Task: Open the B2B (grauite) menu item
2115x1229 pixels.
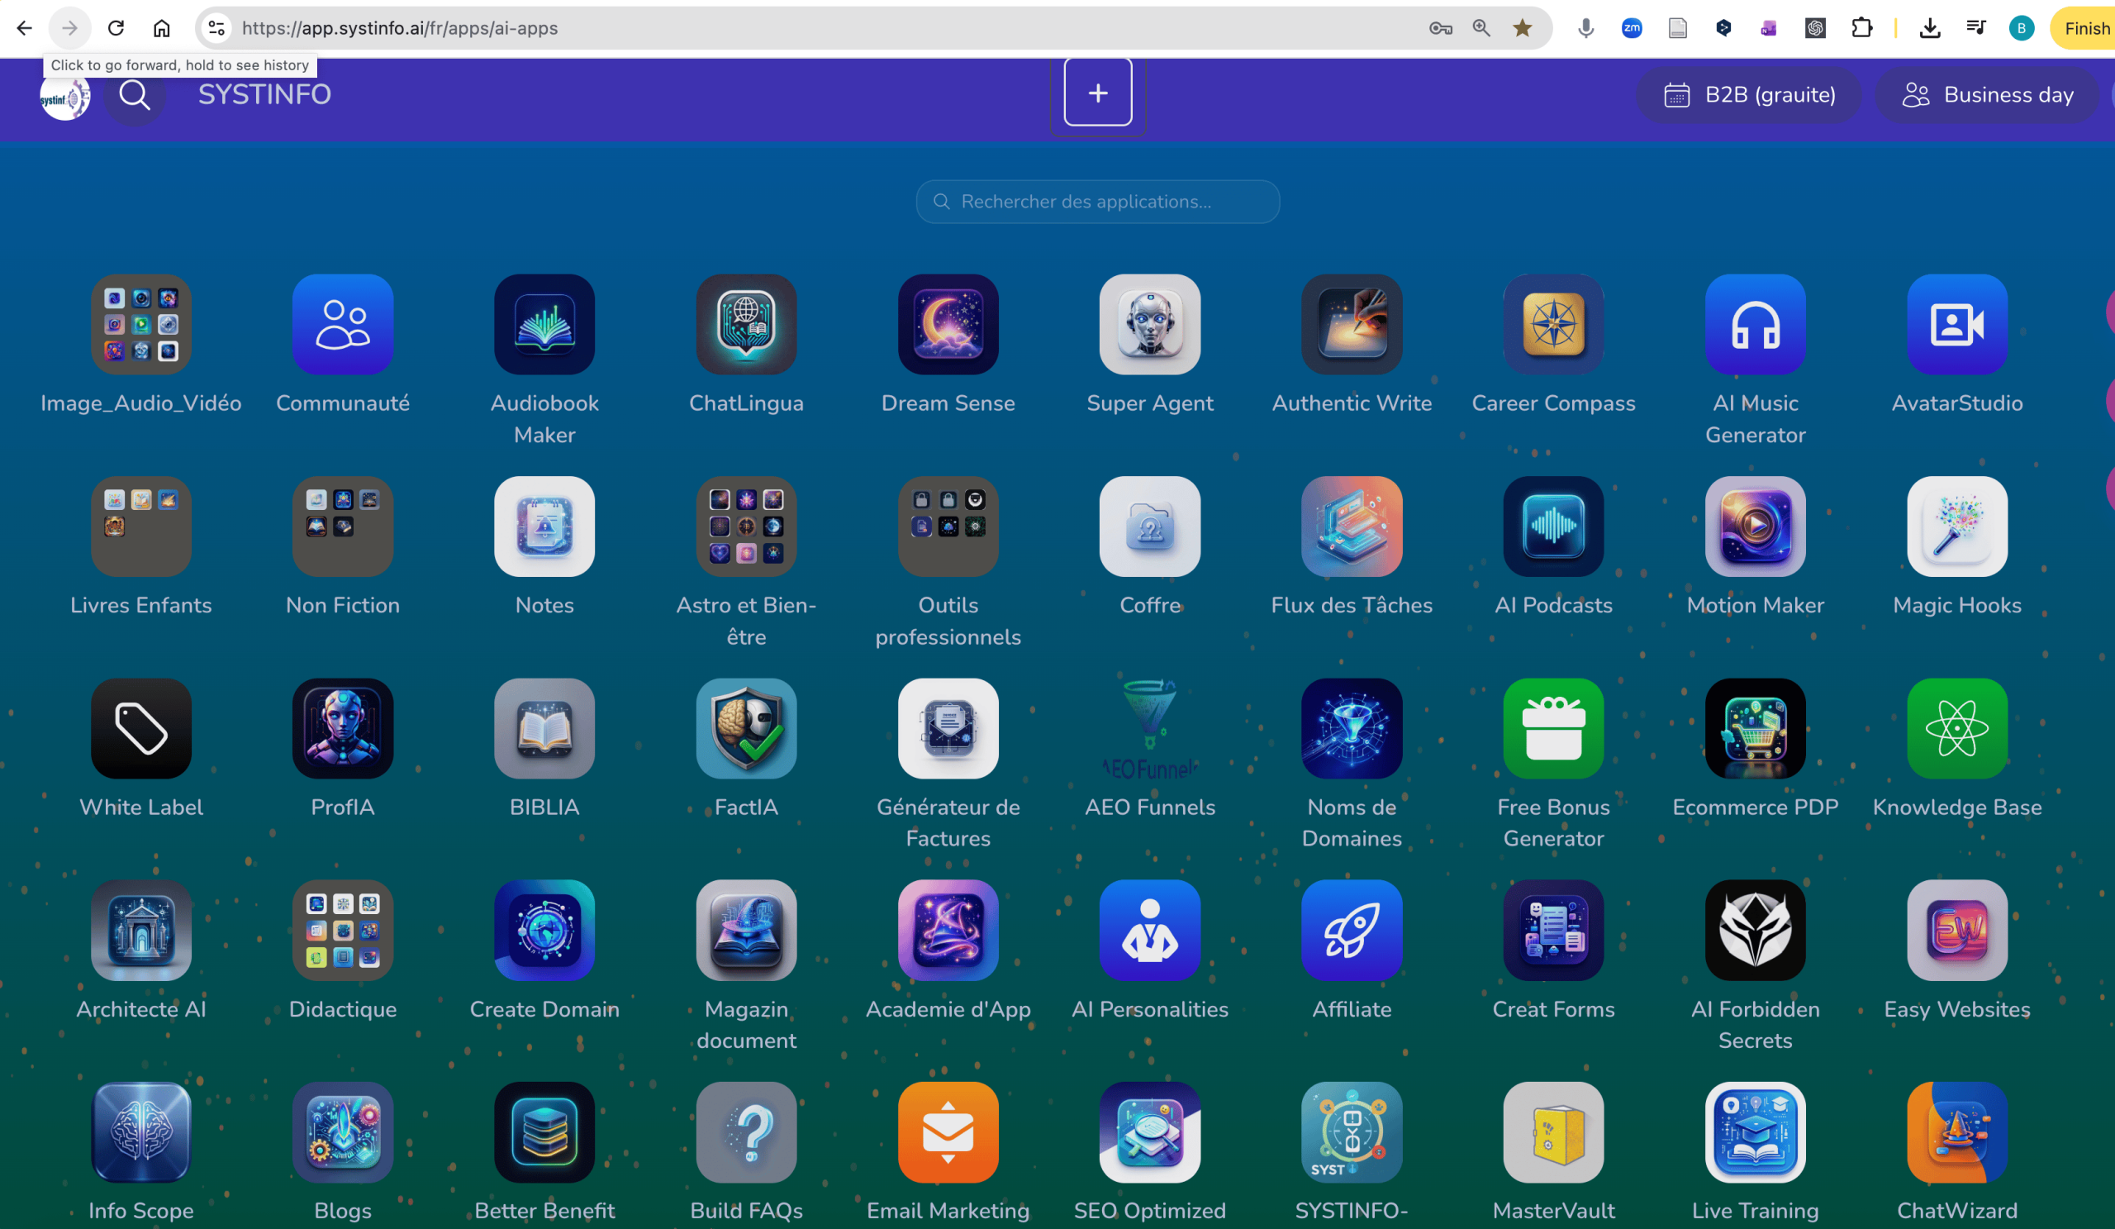Action: [1749, 95]
